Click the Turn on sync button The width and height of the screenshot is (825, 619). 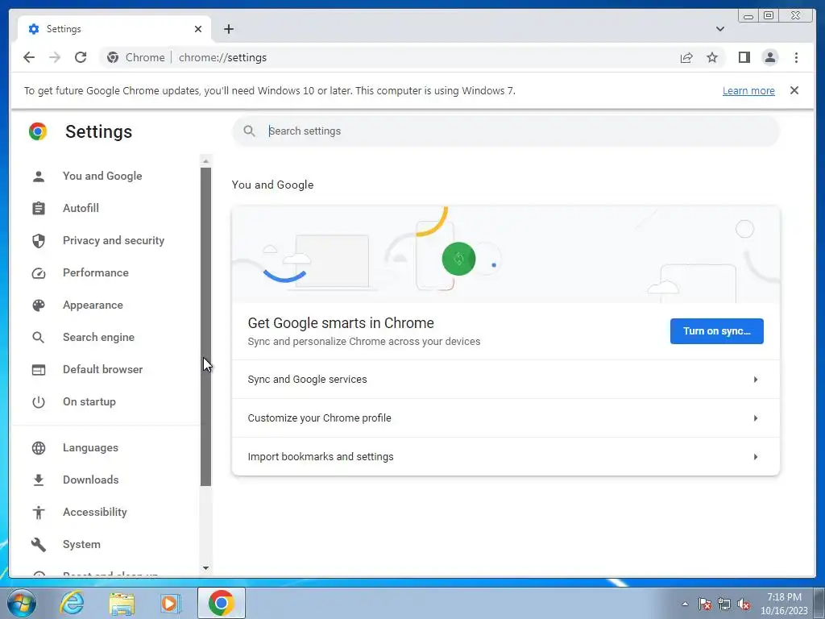point(716,331)
